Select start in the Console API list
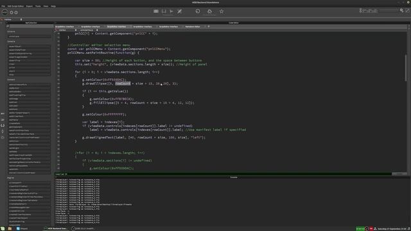This screenshot has width=411, height=231. tap(29, 71)
